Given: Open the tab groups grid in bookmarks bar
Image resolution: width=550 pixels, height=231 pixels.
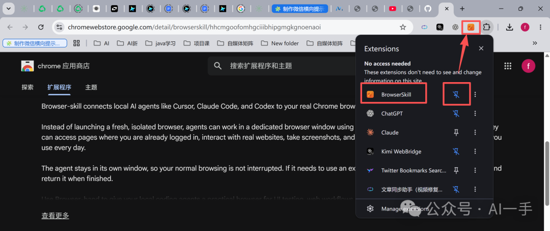Looking at the screenshot, I should [x=76, y=43].
